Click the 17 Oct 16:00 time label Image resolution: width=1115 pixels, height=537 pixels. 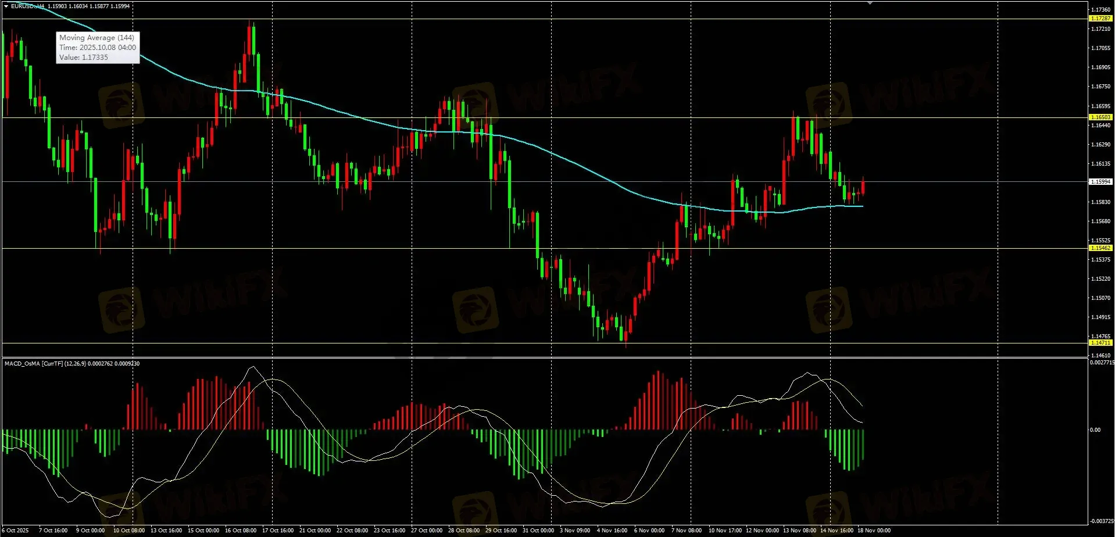point(278,531)
